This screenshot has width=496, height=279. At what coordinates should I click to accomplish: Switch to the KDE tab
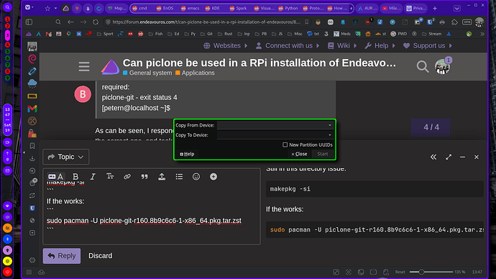(x=213, y=8)
